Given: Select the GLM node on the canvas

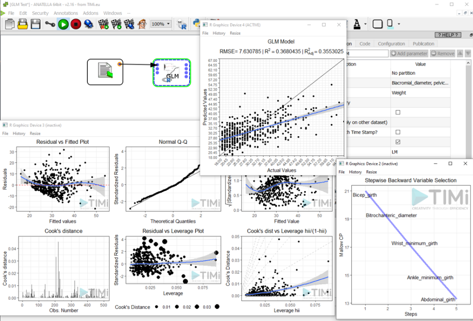Looking at the screenshot, I should 172,72.
